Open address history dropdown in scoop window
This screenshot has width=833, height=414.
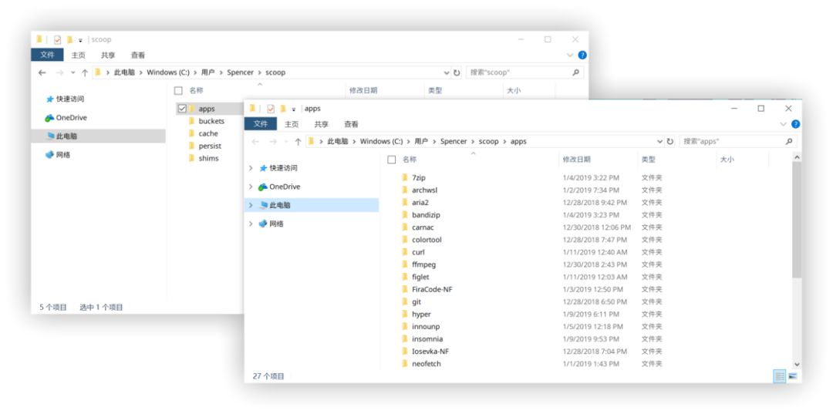click(447, 72)
